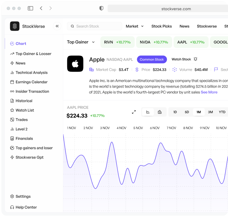
Task: Go back with browser back arrow
Action: click(x=41, y=8)
